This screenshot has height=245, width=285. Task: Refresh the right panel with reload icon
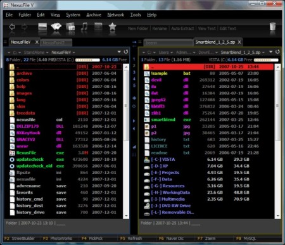pos(277,52)
